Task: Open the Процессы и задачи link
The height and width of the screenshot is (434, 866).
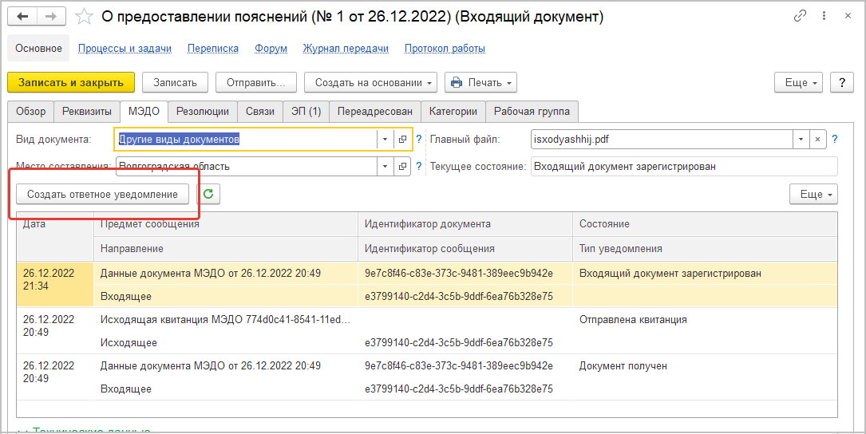Action: click(x=125, y=49)
